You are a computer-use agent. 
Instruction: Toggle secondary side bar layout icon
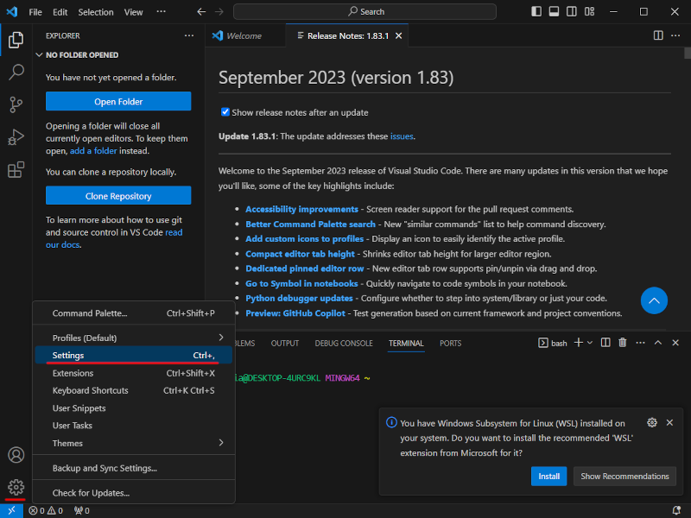(572, 11)
